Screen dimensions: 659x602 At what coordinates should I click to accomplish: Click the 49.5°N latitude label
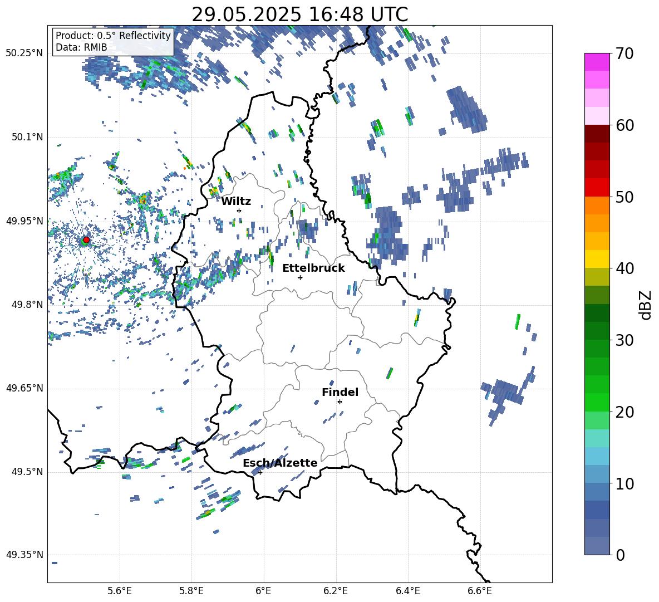click(27, 472)
